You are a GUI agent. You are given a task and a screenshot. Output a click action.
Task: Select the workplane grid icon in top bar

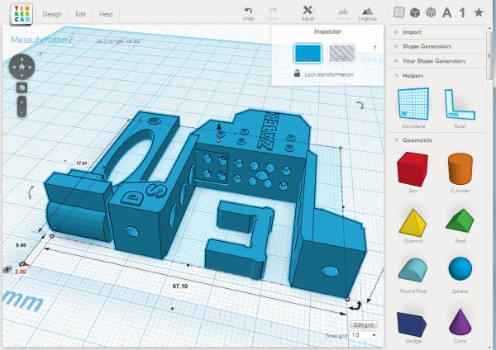click(x=399, y=12)
